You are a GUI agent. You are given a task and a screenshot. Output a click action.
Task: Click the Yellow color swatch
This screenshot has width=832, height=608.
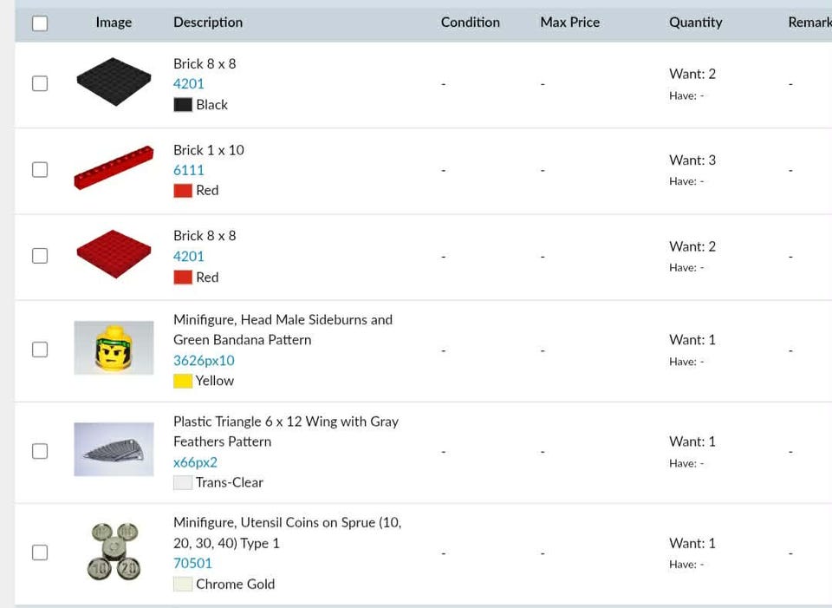183,381
